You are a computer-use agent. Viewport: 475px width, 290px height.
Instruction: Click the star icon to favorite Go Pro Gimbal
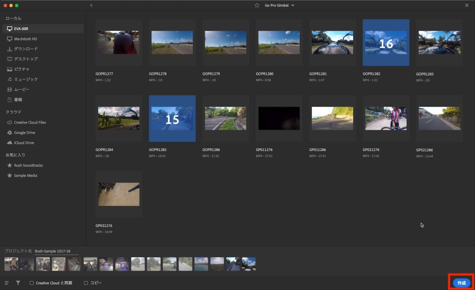coord(257,5)
